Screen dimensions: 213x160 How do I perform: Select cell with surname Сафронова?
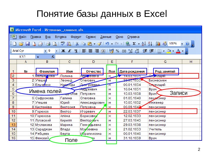pos(47,98)
